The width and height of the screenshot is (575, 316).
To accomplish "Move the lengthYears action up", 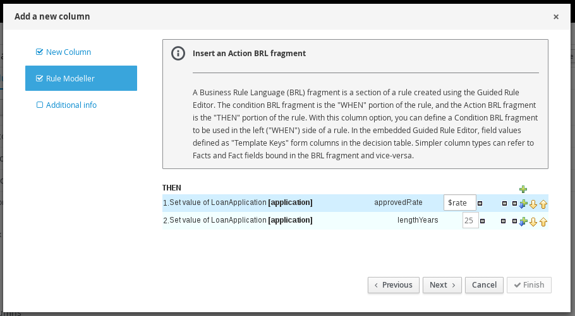I will click(543, 221).
